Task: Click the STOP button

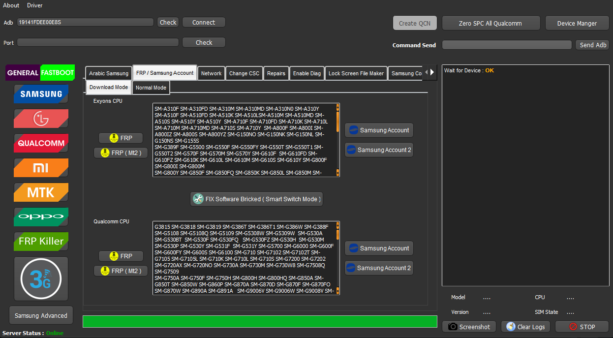Action: pyautogui.click(x=582, y=327)
